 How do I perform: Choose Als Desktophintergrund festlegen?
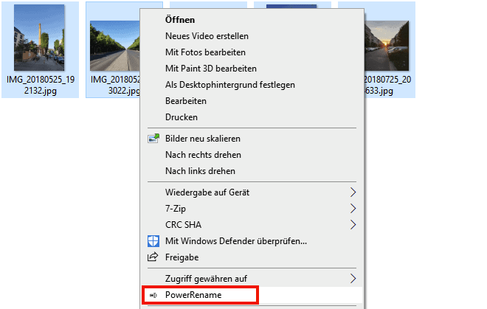coord(229,85)
